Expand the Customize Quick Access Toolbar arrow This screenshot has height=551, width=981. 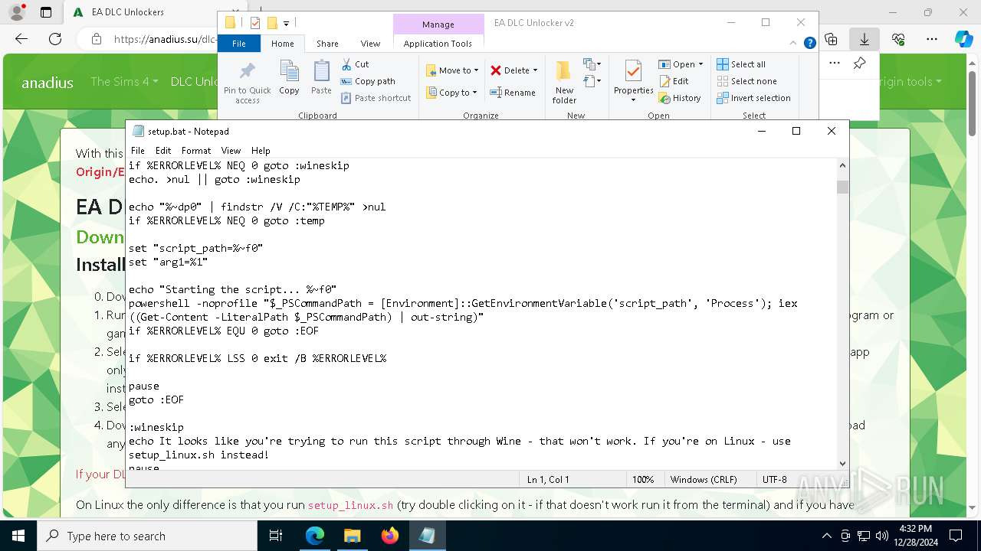coord(286,24)
